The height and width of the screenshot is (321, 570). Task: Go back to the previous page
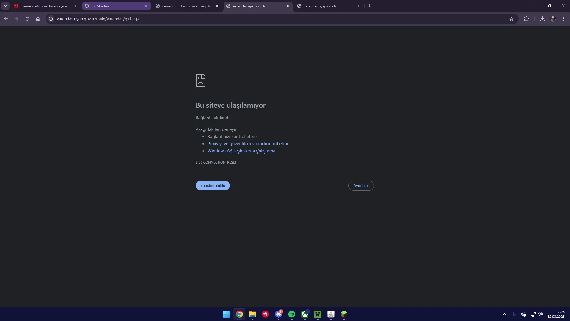click(x=6, y=19)
